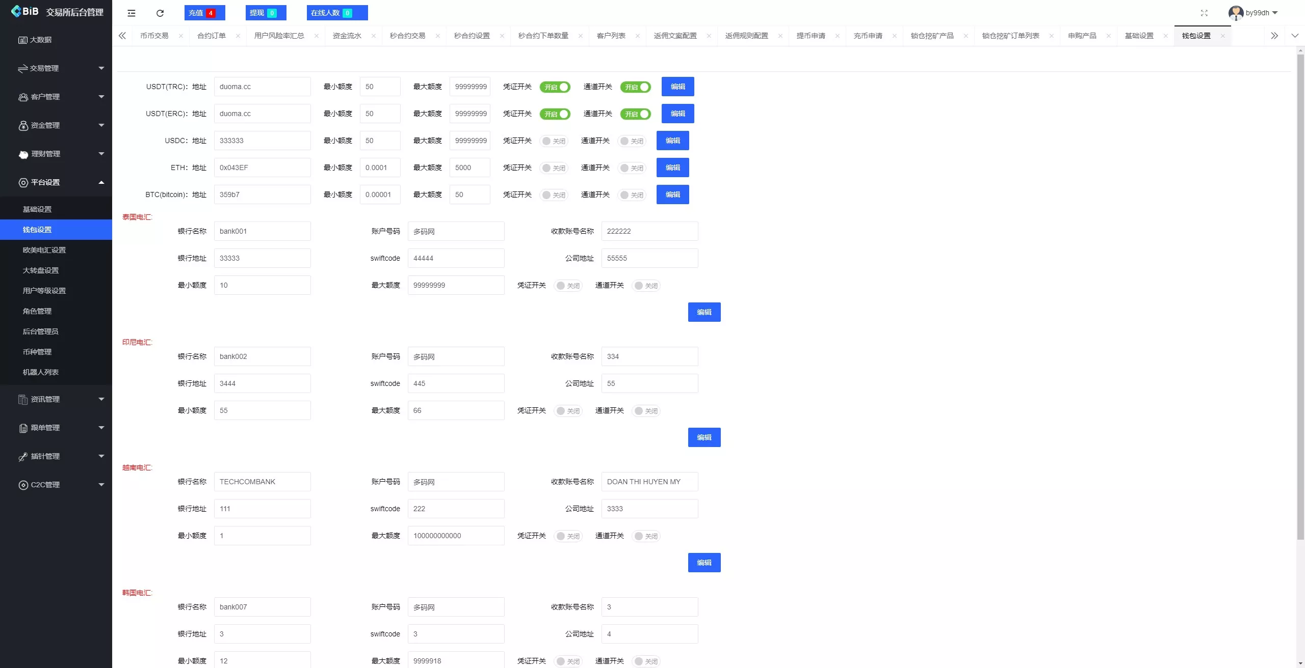This screenshot has height=668, width=1305.
Task: Click 编辑 button for the ETH row
Action: coord(672,168)
